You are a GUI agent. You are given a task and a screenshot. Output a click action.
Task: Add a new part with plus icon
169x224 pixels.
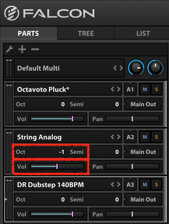(x=22, y=50)
